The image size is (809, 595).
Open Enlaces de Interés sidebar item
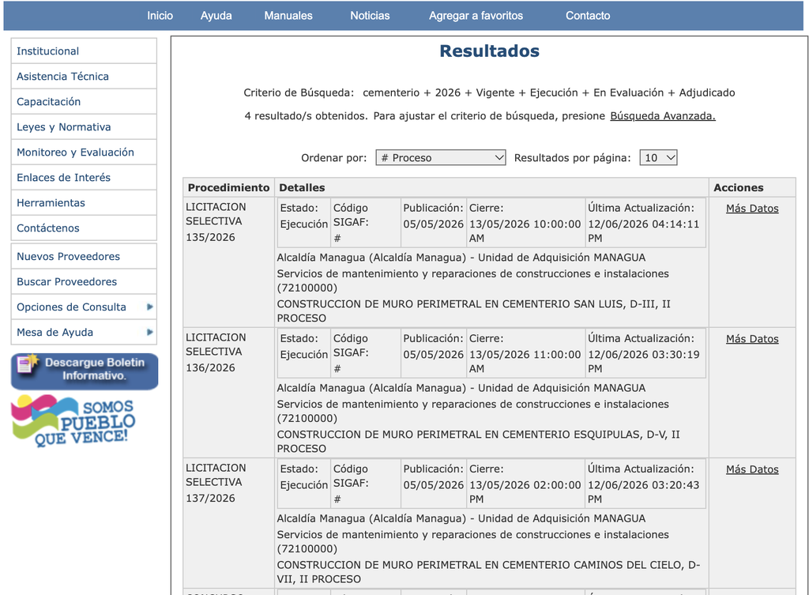click(84, 178)
